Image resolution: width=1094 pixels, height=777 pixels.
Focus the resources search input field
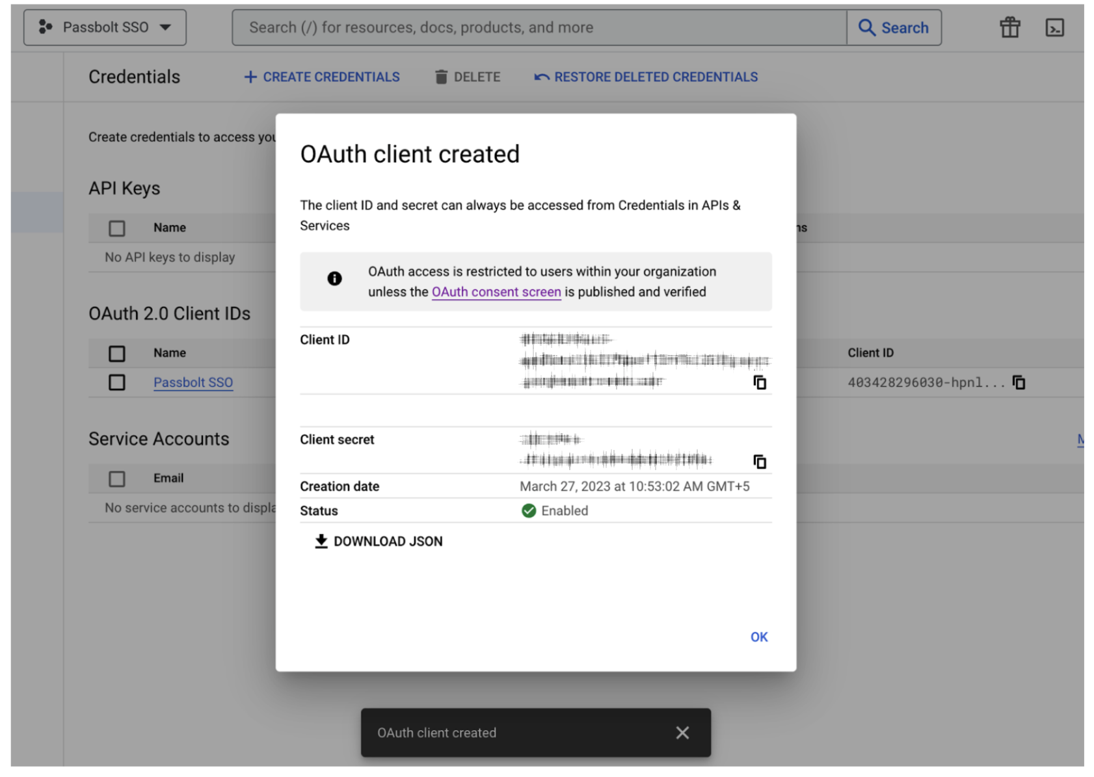tap(539, 27)
